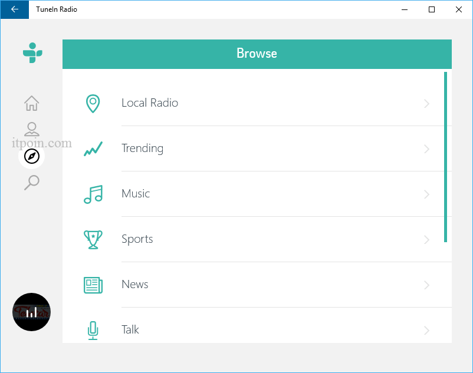
Task: Select the Browse compass icon
Action: (x=32, y=156)
